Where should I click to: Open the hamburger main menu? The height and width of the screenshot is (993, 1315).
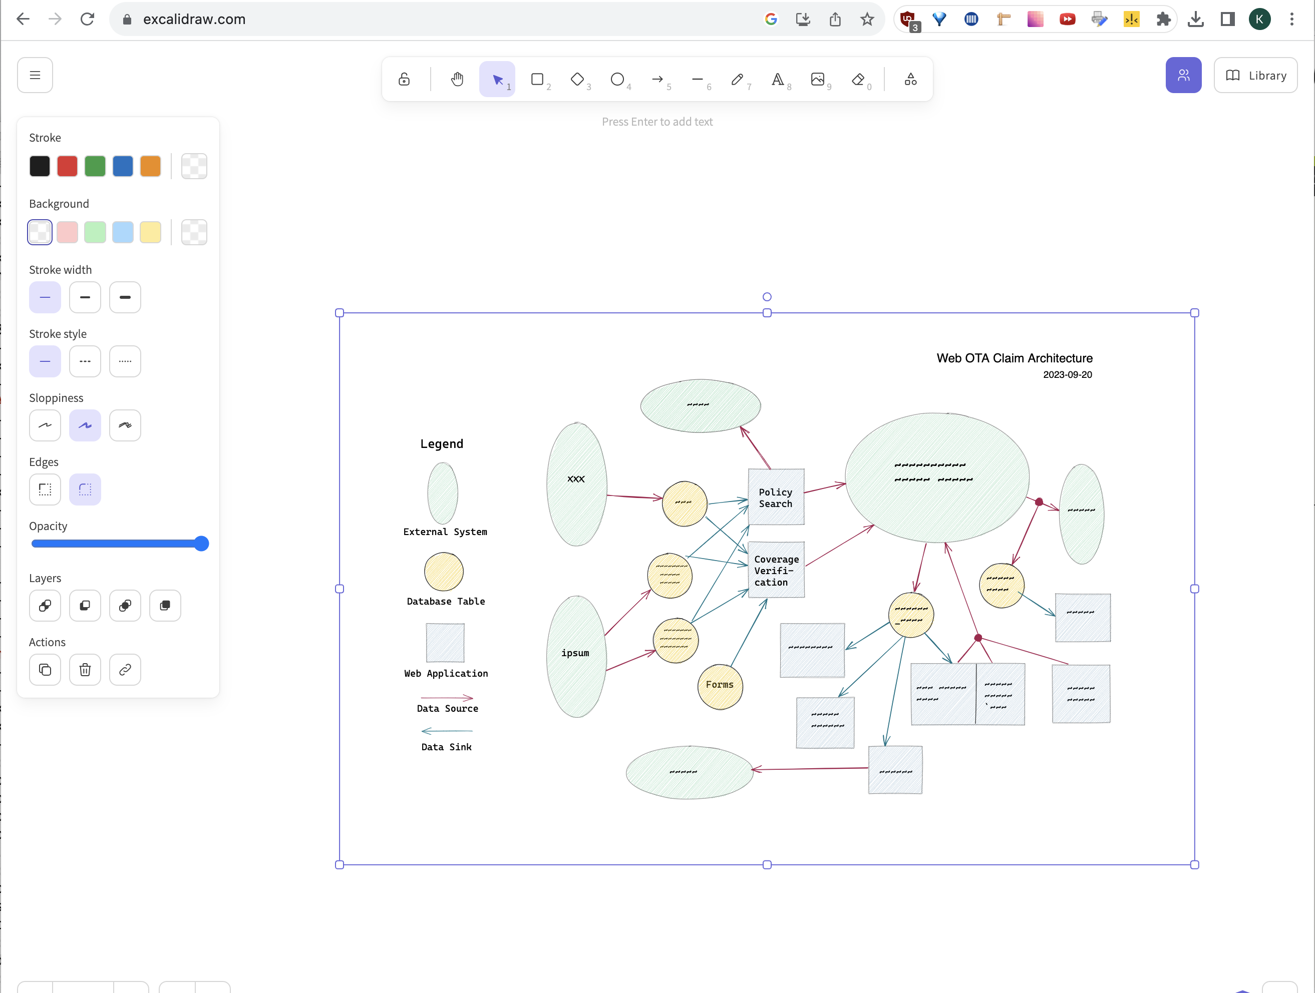(35, 76)
